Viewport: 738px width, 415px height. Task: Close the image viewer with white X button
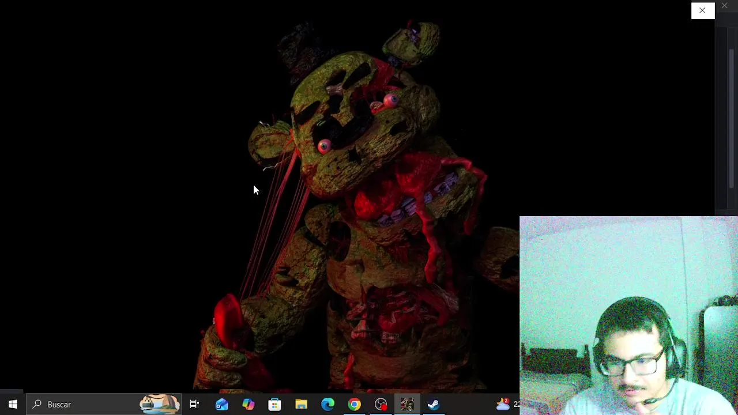[x=703, y=10]
